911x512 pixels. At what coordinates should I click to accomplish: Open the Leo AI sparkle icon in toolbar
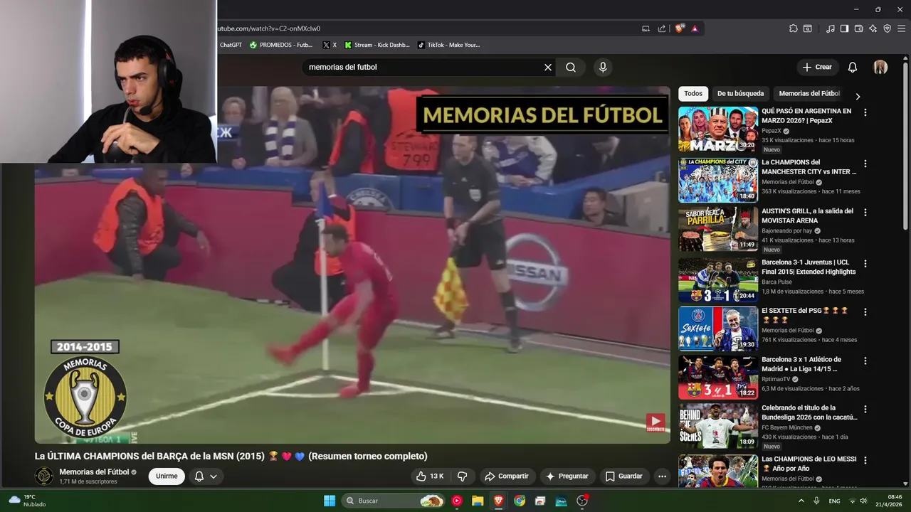(x=873, y=28)
